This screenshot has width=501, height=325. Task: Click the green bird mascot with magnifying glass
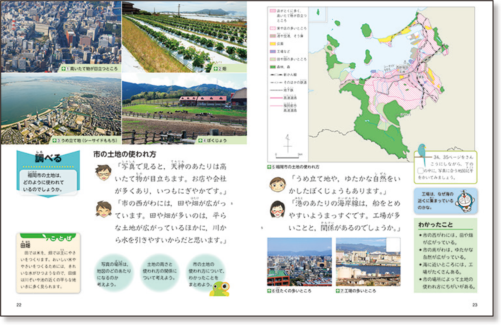220,288
